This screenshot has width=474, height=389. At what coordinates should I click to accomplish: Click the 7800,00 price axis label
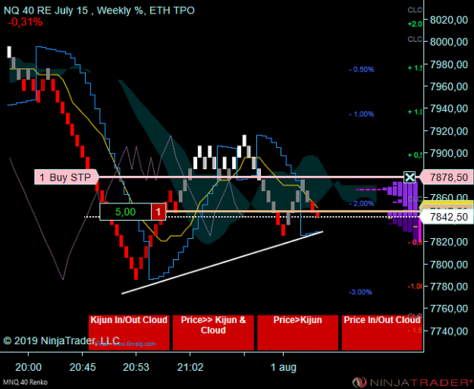[x=449, y=265]
